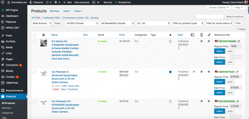Go to Categories submenu under Products
The image size is (249, 119).
coord(7,113)
